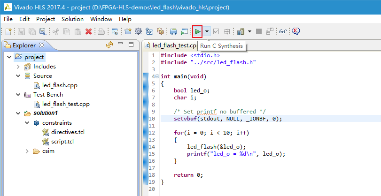Click code line with setvbuf call

click(221, 119)
